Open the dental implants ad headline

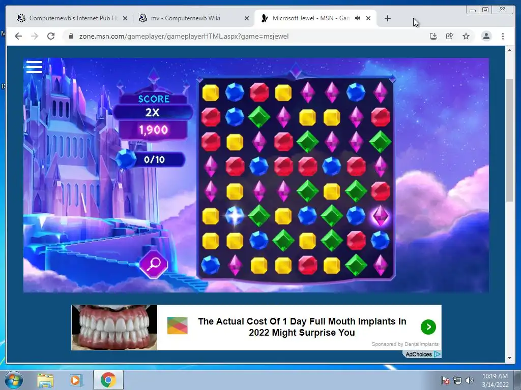point(302,327)
